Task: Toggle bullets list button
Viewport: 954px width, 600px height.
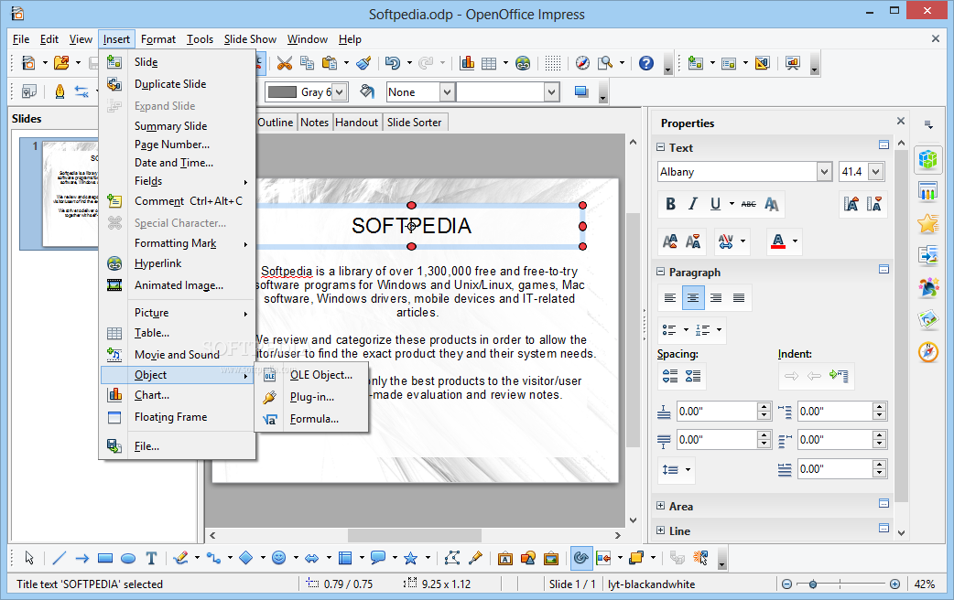Action: pyautogui.click(x=669, y=330)
